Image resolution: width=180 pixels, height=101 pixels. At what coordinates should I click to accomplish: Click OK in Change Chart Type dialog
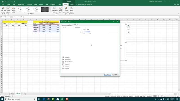pyautogui.click(x=107, y=75)
